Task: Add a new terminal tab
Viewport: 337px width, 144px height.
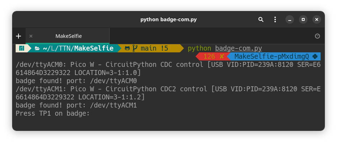Action: pyautogui.click(x=18, y=36)
